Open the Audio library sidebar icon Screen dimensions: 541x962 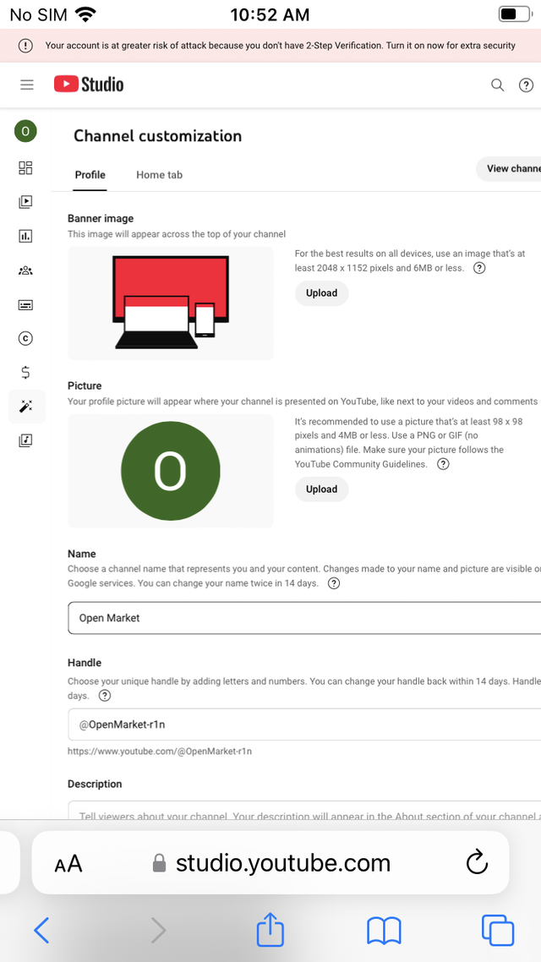(x=25, y=440)
